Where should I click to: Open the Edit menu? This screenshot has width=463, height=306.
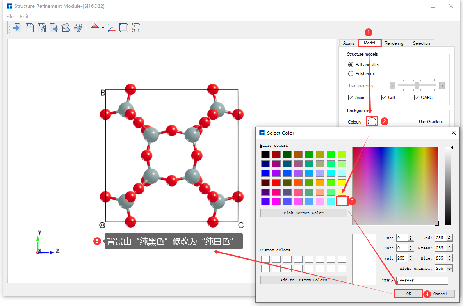pos(24,16)
